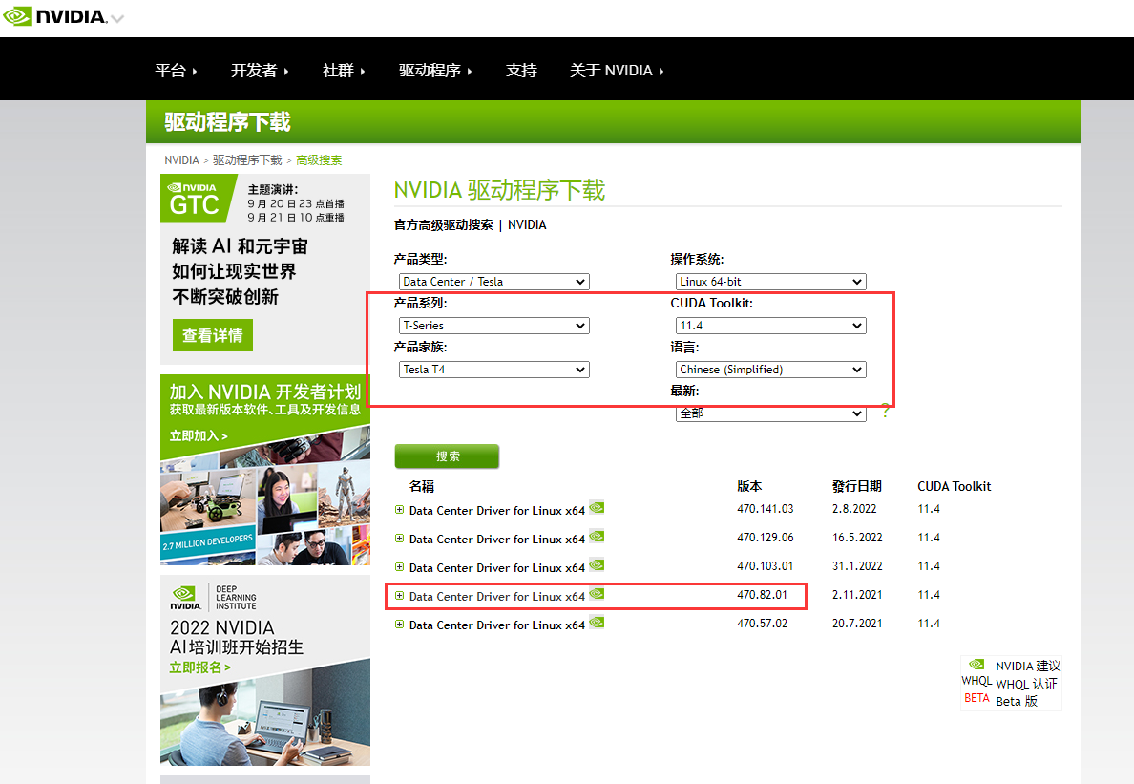
Task: Click the 立即报名 link
Action: (199, 667)
